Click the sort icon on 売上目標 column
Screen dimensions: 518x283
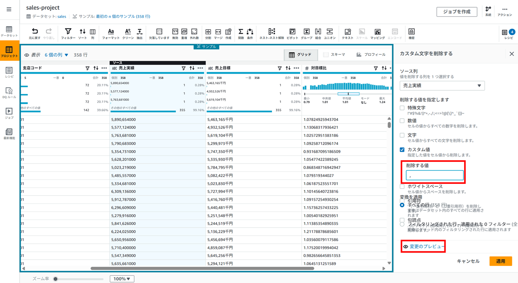click(x=288, y=68)
